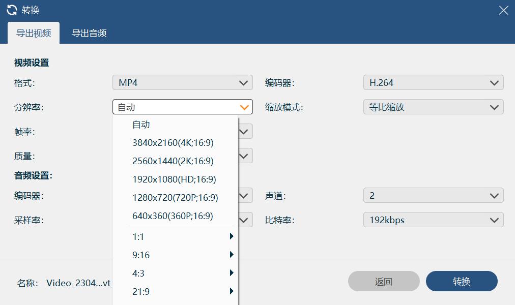Select the 640x360(360P;16:9) resolution

pyautogui.click(x=173, y=216)
